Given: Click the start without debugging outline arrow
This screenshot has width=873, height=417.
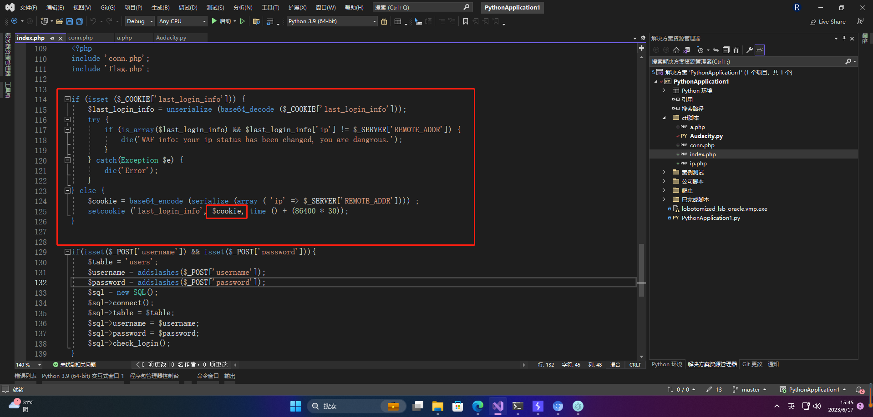Looking at the screenshot, I should click(x=243, y=21).
